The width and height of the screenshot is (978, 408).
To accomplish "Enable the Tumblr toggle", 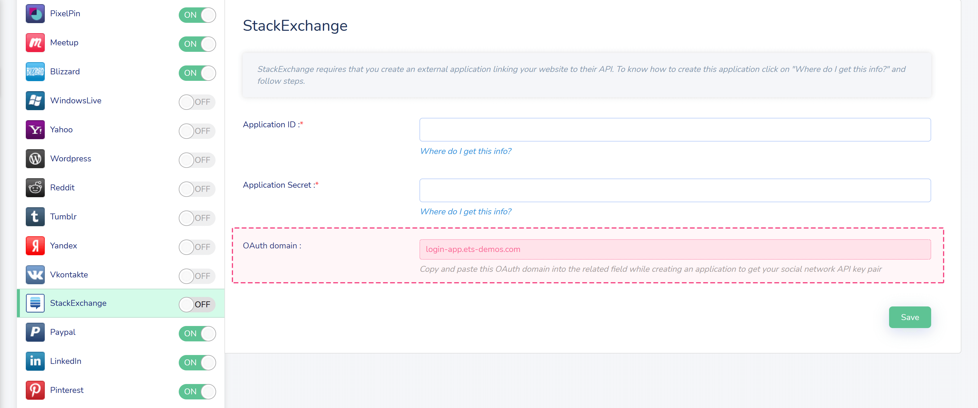I will 197,218.
